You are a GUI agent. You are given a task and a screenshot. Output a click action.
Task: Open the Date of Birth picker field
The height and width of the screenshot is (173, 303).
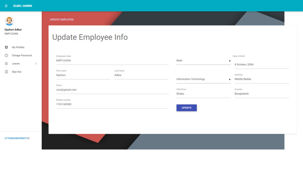tap(262, 64)
